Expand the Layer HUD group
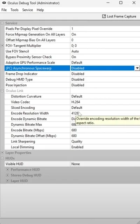Image resolution: width=140 pixels, height=224 pixels. 7,181
